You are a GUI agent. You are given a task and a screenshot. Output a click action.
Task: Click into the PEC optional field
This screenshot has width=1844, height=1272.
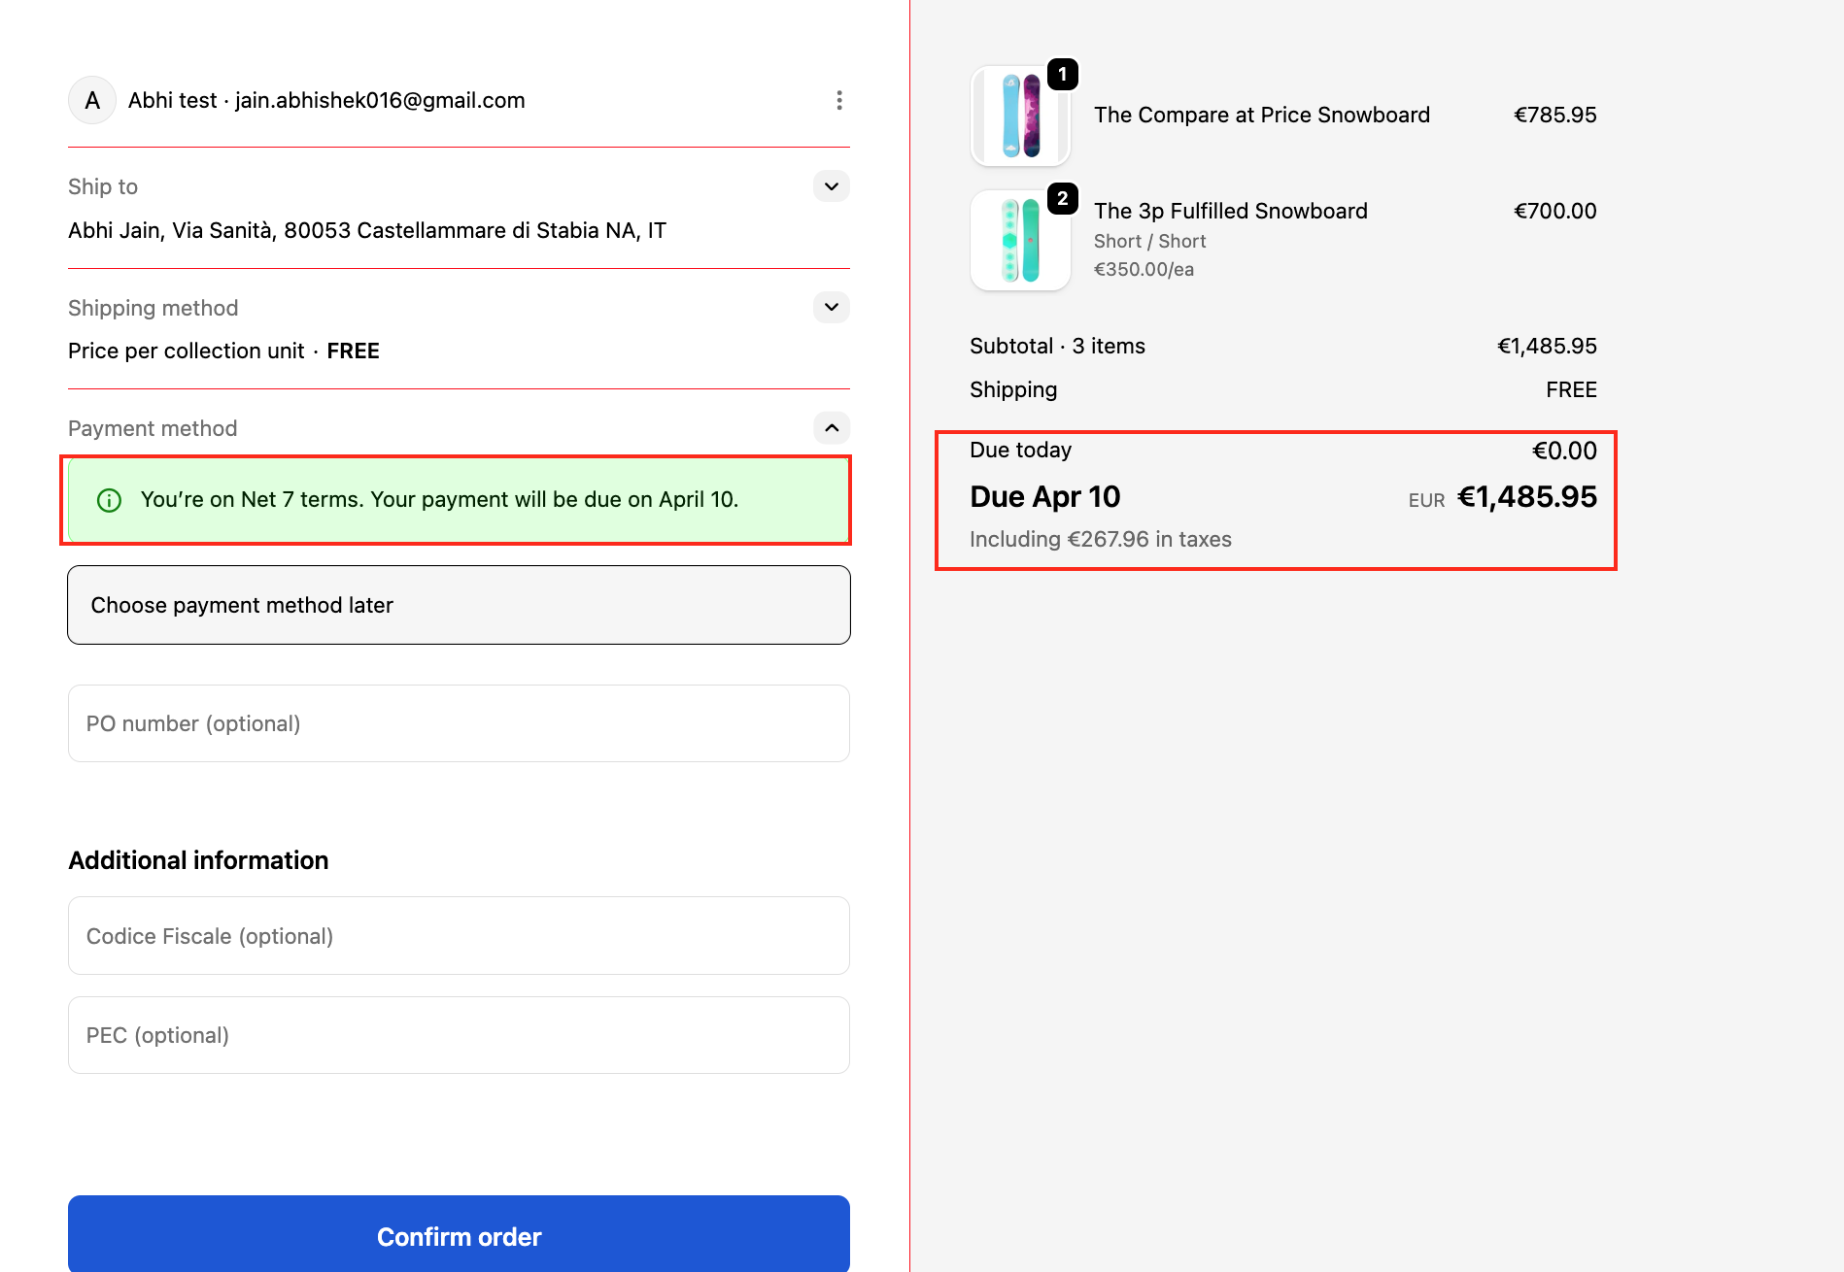tap(459, 1035)
